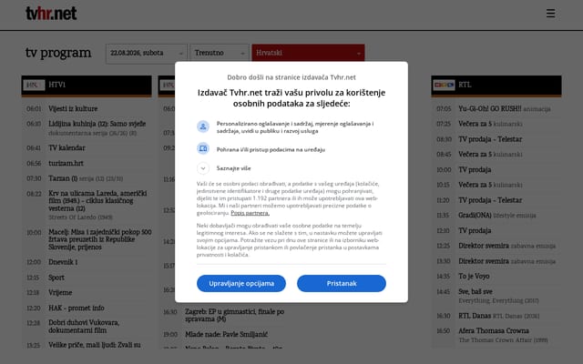
Task: Select TV prodaja - Telestar at 11:20
Action: (490, 200)
